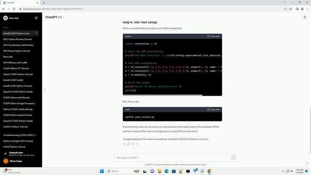Click the horizontal scrollbar of the python code block

[x=163, y=95]
